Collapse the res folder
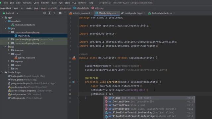212x119 pixels. pos(6,47)
